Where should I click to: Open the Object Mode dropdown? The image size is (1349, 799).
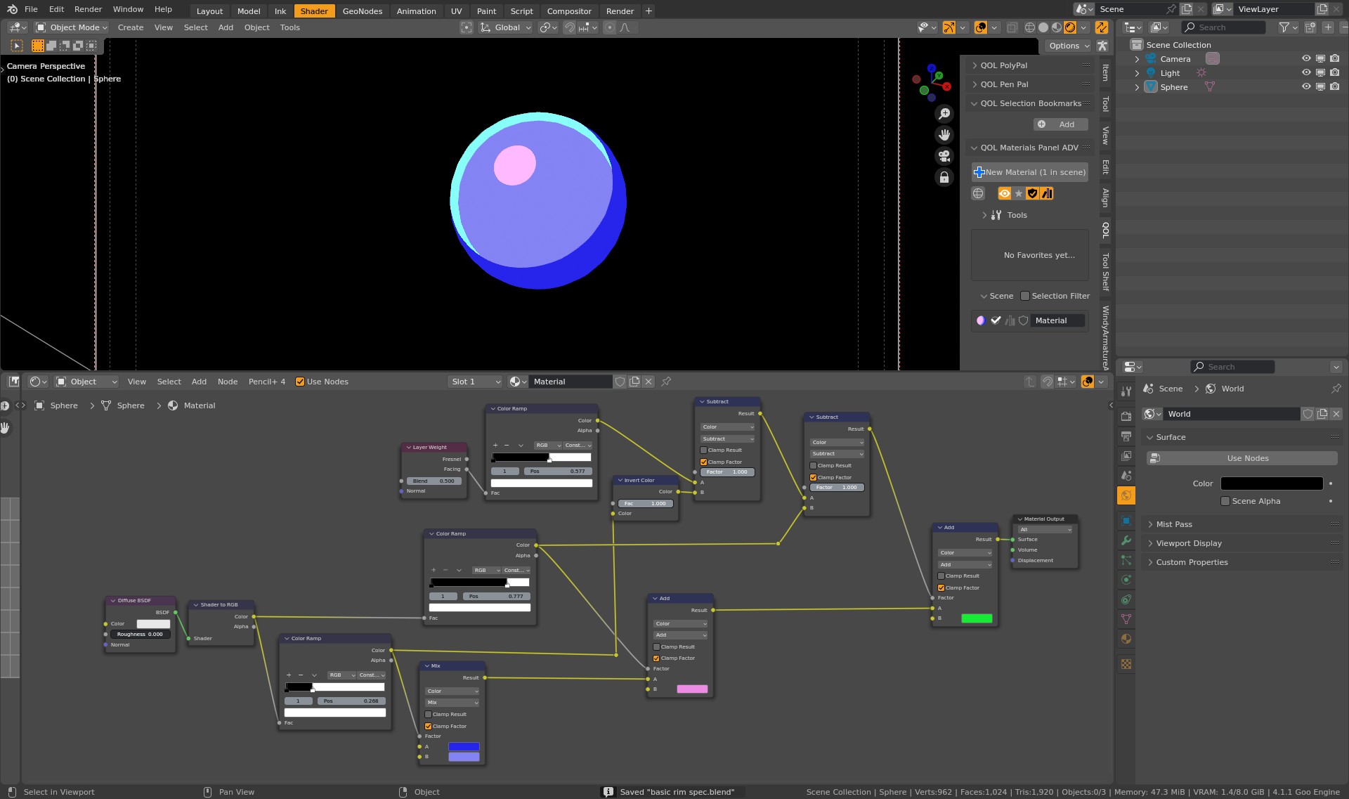tap(71, 27)
